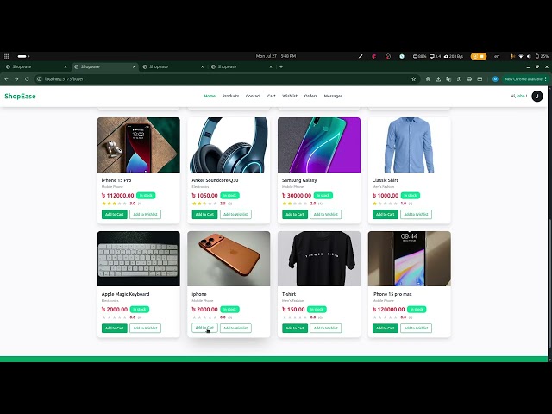This screenshot has height=414, width=552.
Task: Click the 'Hi, John !' greeting text
Action: click(x=518, y=96)
